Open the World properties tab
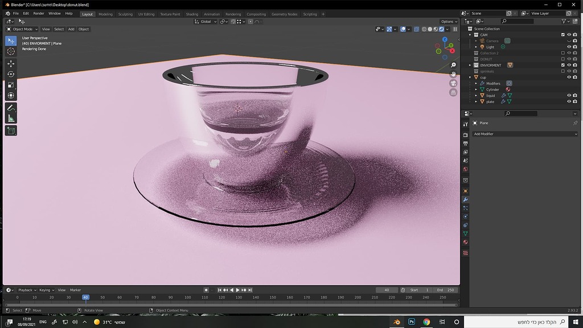Image resolution: width=583 pixels, height=328 pixels. pos(466,169)
